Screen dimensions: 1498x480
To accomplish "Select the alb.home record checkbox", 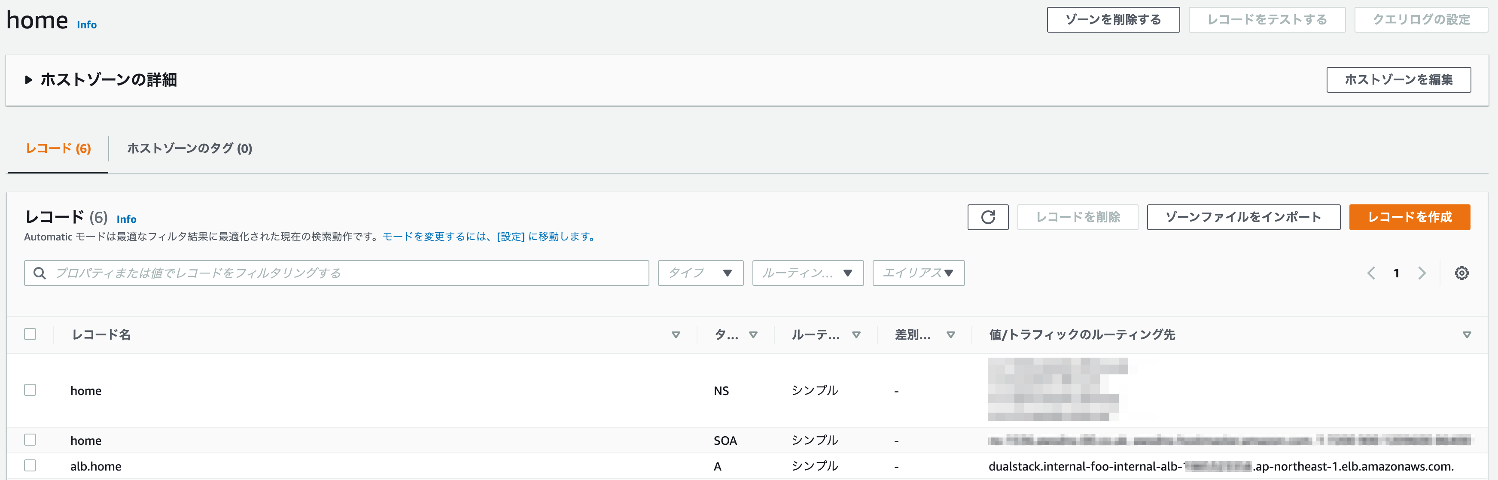I will click(x=30, y=465).
